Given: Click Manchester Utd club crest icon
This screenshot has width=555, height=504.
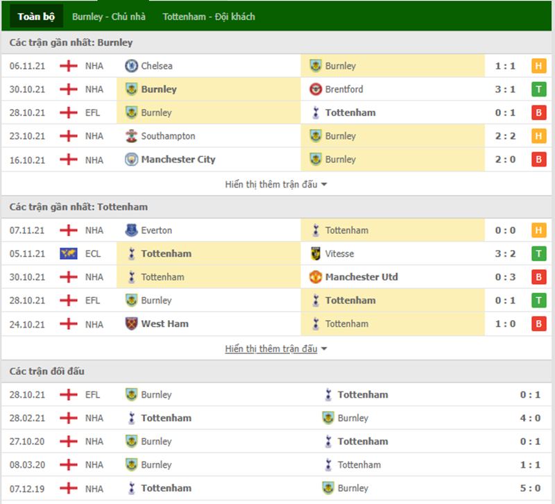Looking at the screenshot, I should (x=316, y=277).
